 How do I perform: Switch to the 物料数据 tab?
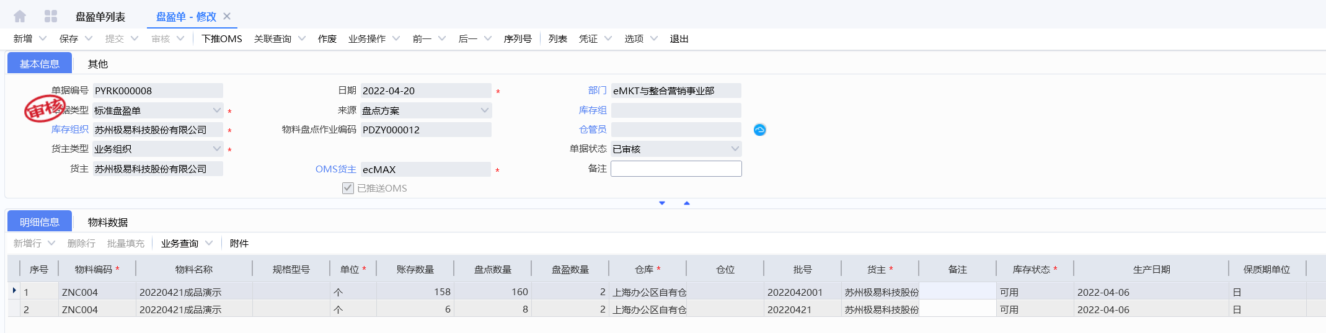tap(108, 222)
